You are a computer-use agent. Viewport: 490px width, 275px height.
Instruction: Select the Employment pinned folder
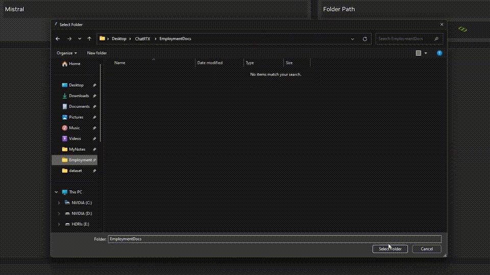75,160
